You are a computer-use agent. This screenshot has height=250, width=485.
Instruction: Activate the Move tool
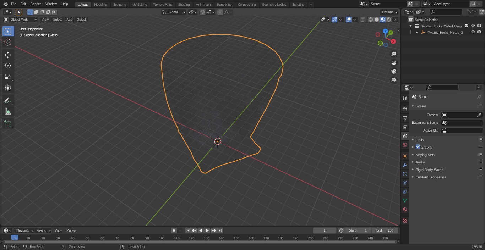pyautogui.click(x=8, y=55)
